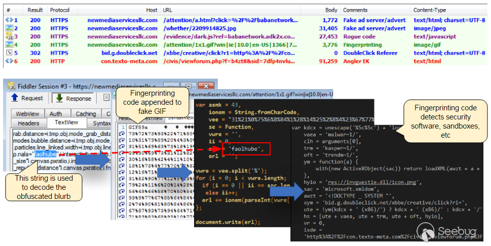Click the image/jpeg content-type cell
The height and width of the screenshot is (246, 491).
430,28
